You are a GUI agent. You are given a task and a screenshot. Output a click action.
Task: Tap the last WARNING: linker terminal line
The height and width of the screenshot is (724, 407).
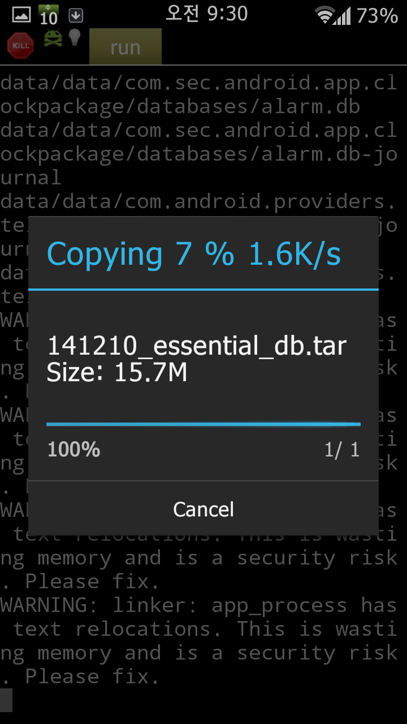198,605
